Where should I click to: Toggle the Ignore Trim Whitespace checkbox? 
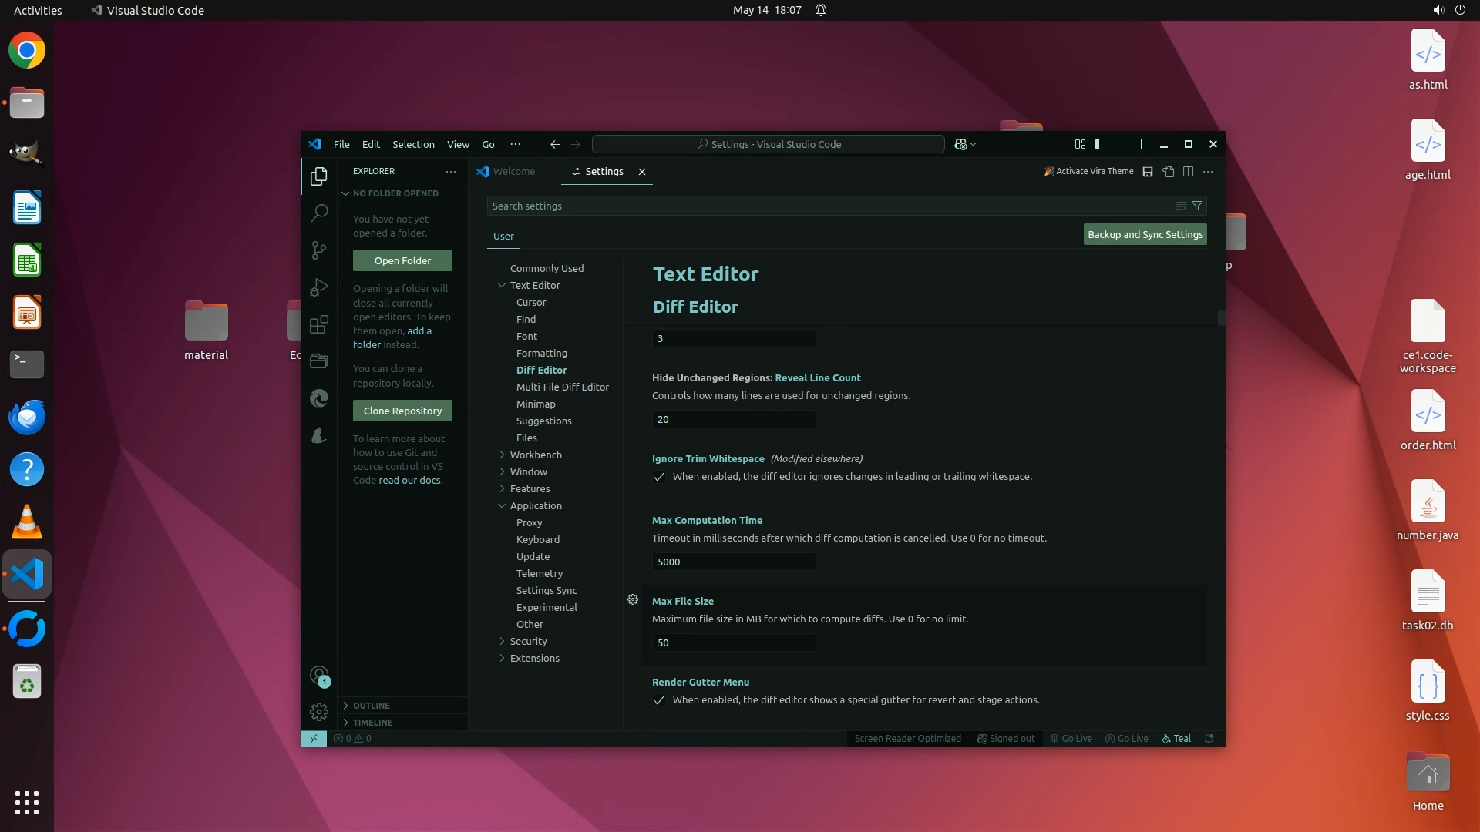click(659, 477)
